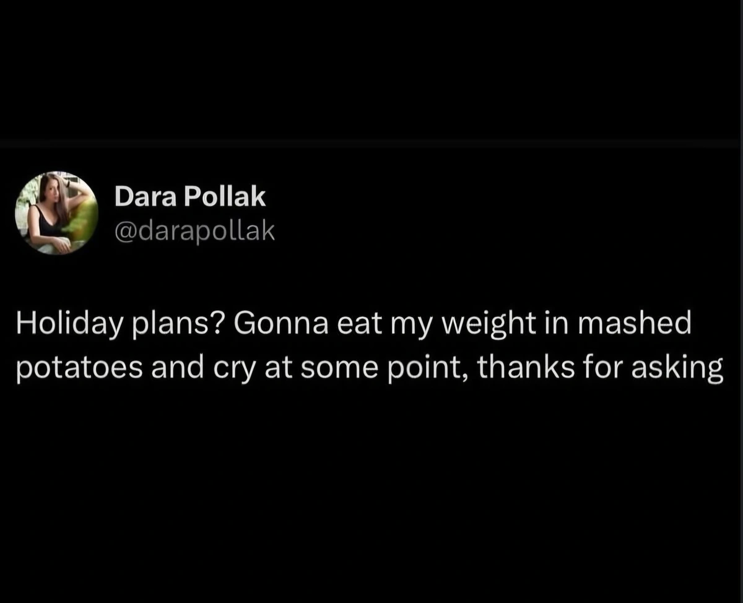Open Dara Pollak's profile picture

pyautogui.click(x=56, y=213)
